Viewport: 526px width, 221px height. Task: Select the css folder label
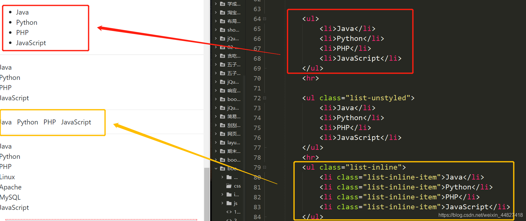237,186
